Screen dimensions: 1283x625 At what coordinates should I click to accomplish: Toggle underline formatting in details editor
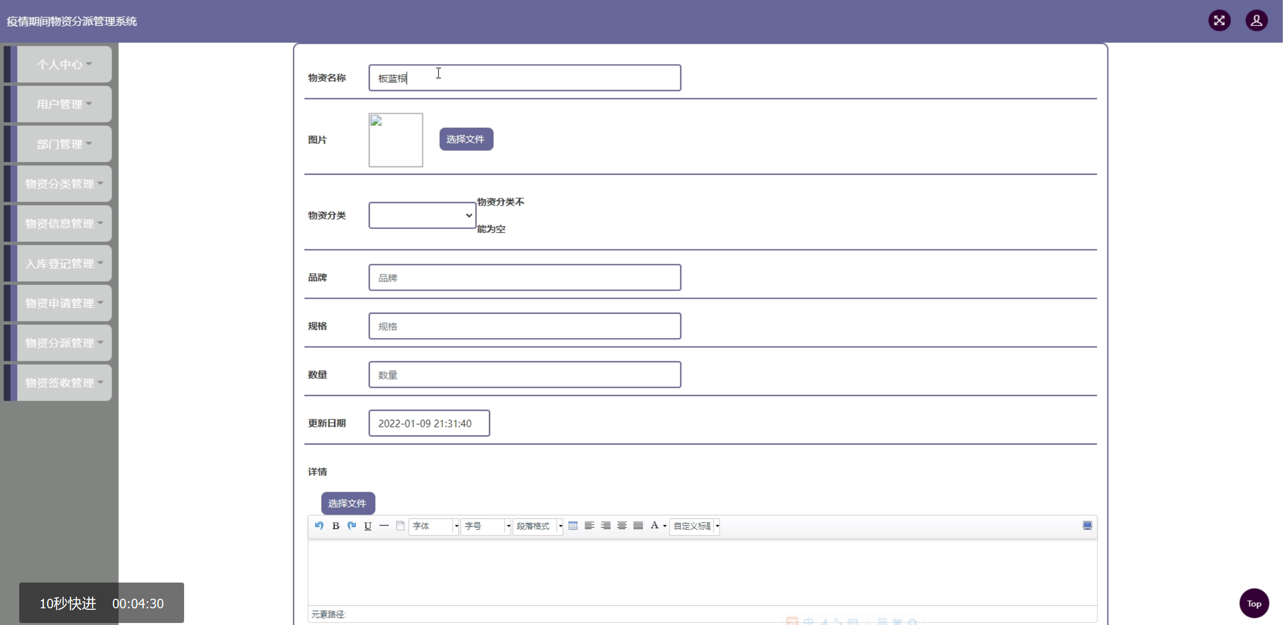coord(368,525)
